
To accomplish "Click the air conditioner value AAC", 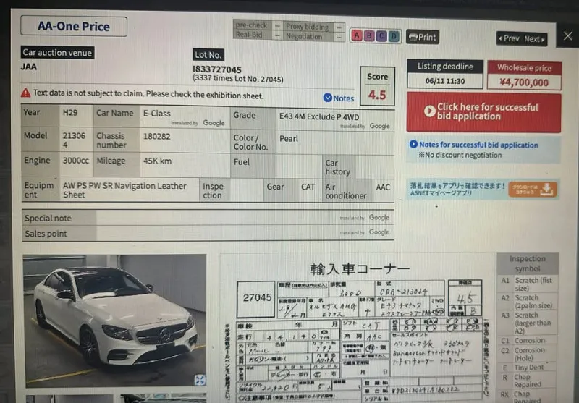I will tap(383, 187).
